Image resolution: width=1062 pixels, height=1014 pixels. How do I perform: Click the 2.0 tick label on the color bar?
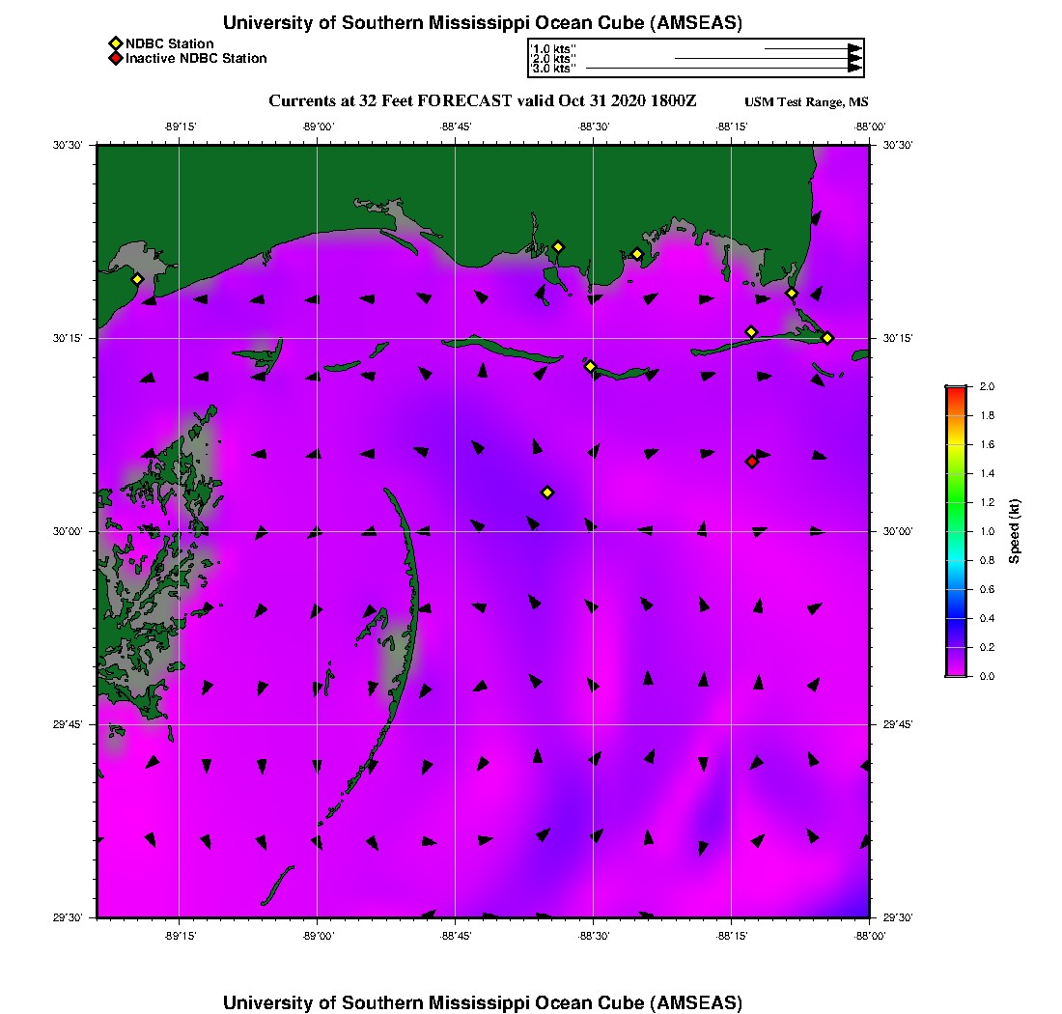click(x=988, y=386)
